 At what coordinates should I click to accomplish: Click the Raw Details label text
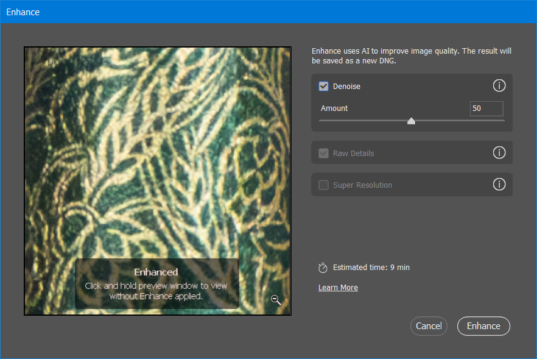pyautogui.click(x=353, y=153)
